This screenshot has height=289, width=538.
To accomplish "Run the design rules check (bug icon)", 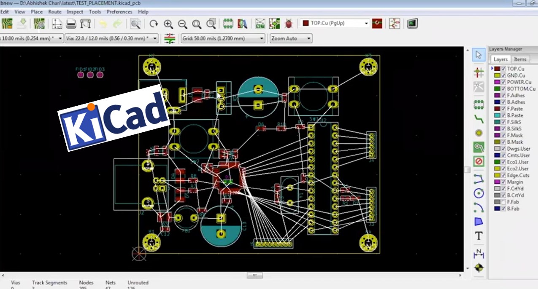I will 289,24.
